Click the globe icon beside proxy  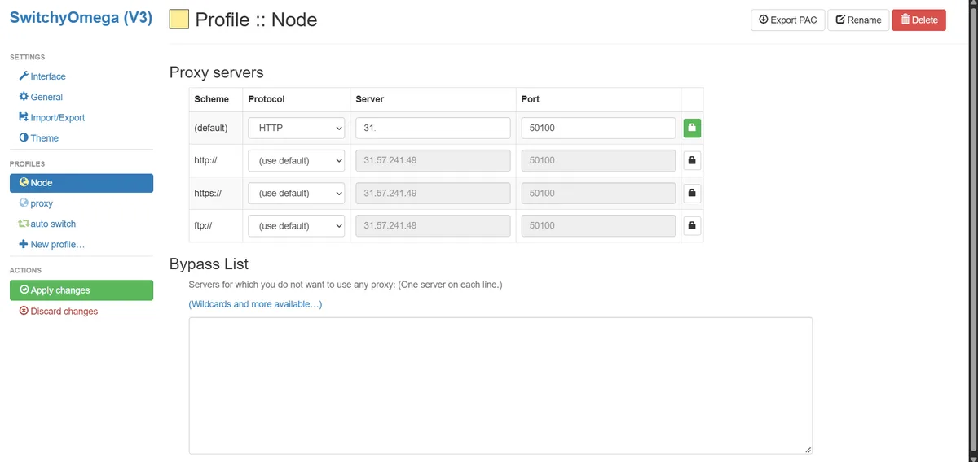coord(24,203)
